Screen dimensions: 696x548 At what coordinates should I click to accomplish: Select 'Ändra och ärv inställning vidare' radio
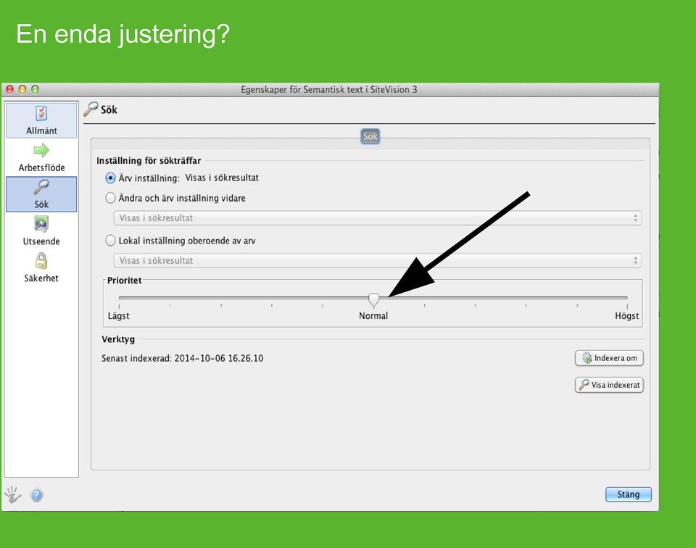click(110, 198)
